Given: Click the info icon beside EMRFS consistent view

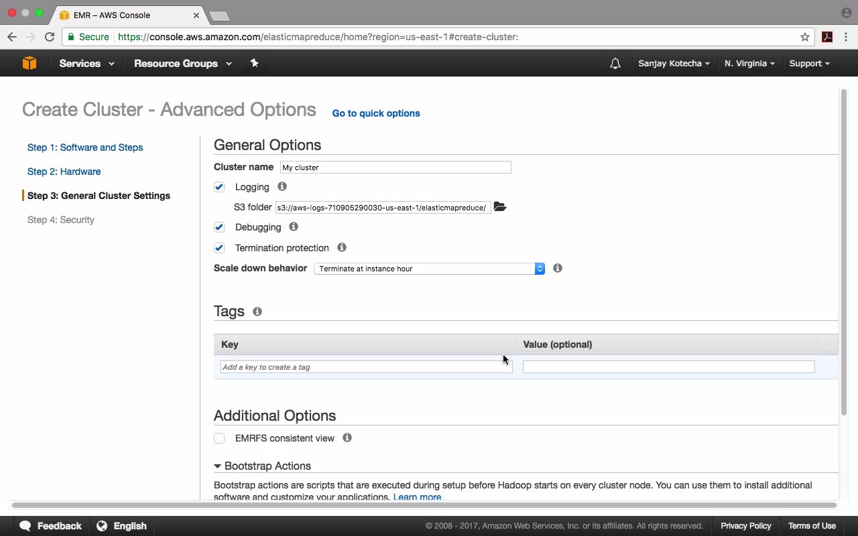Looking at the screenshot, I should [347, 438].
